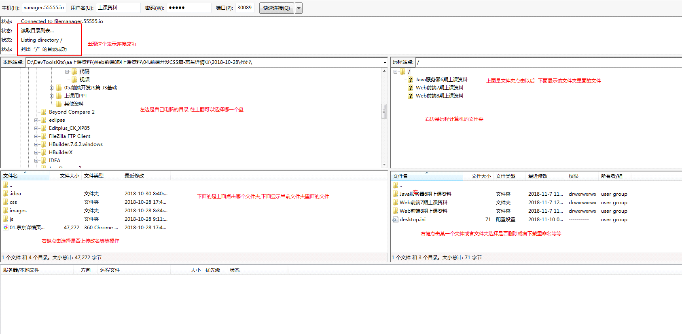The height and width of the screenshot is (334, 682).
Task: Click the 其他资料 folder icon
Action: pyautogui.click(x=59, y=104)
